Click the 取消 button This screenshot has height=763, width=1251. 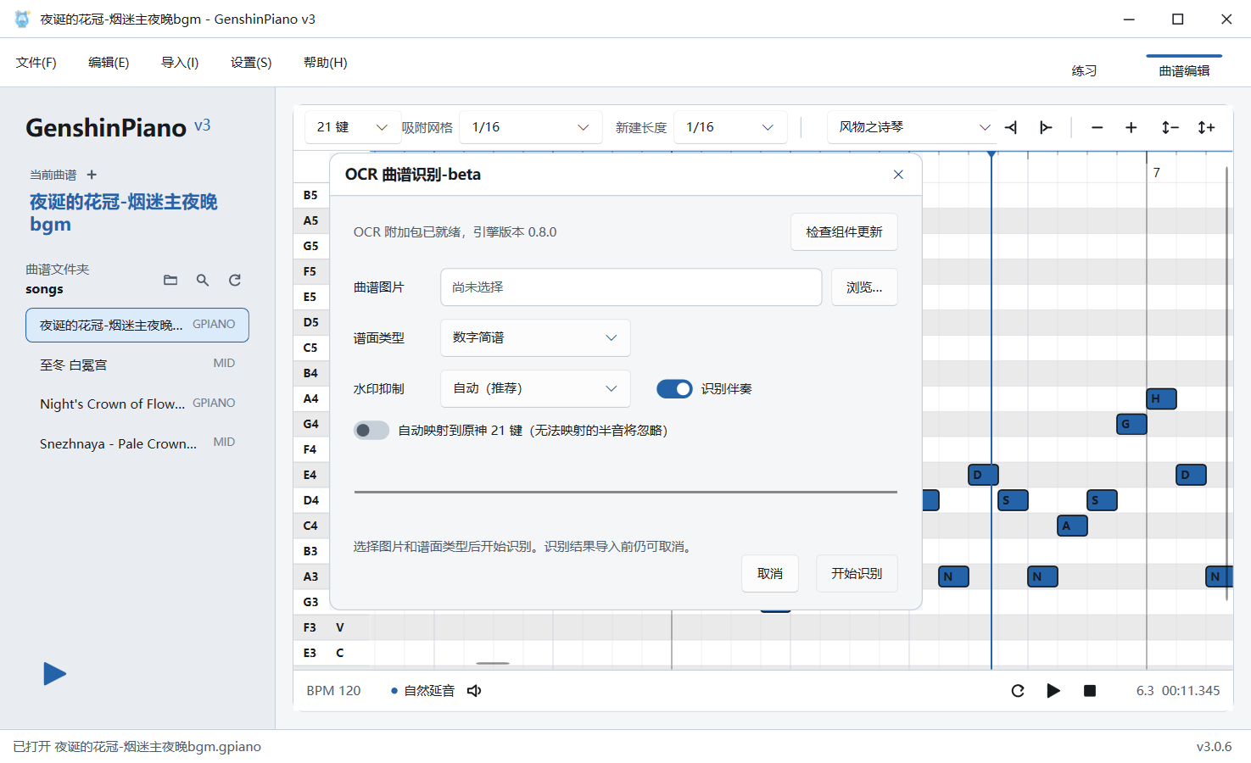point(770,574)
